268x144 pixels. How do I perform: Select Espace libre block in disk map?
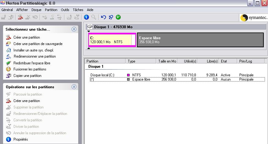click(x=200, y=40)
